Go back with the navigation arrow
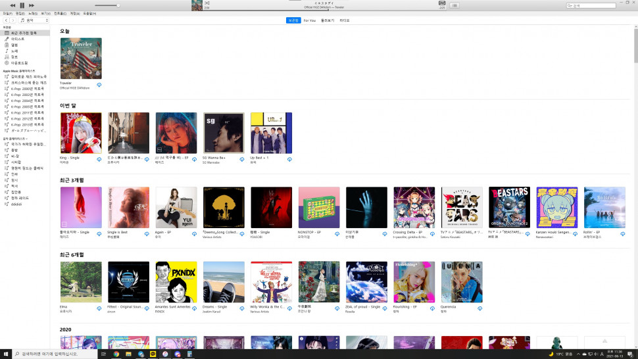Viewport: 638px width, 359px height. pos(6,20)
